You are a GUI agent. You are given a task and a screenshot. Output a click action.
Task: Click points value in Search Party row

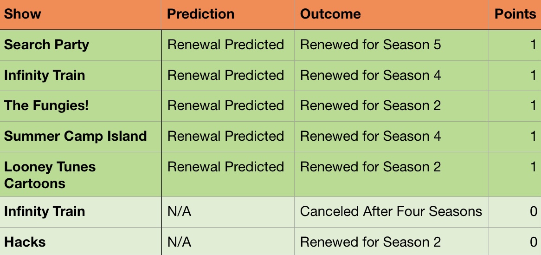tap(533, 45)
